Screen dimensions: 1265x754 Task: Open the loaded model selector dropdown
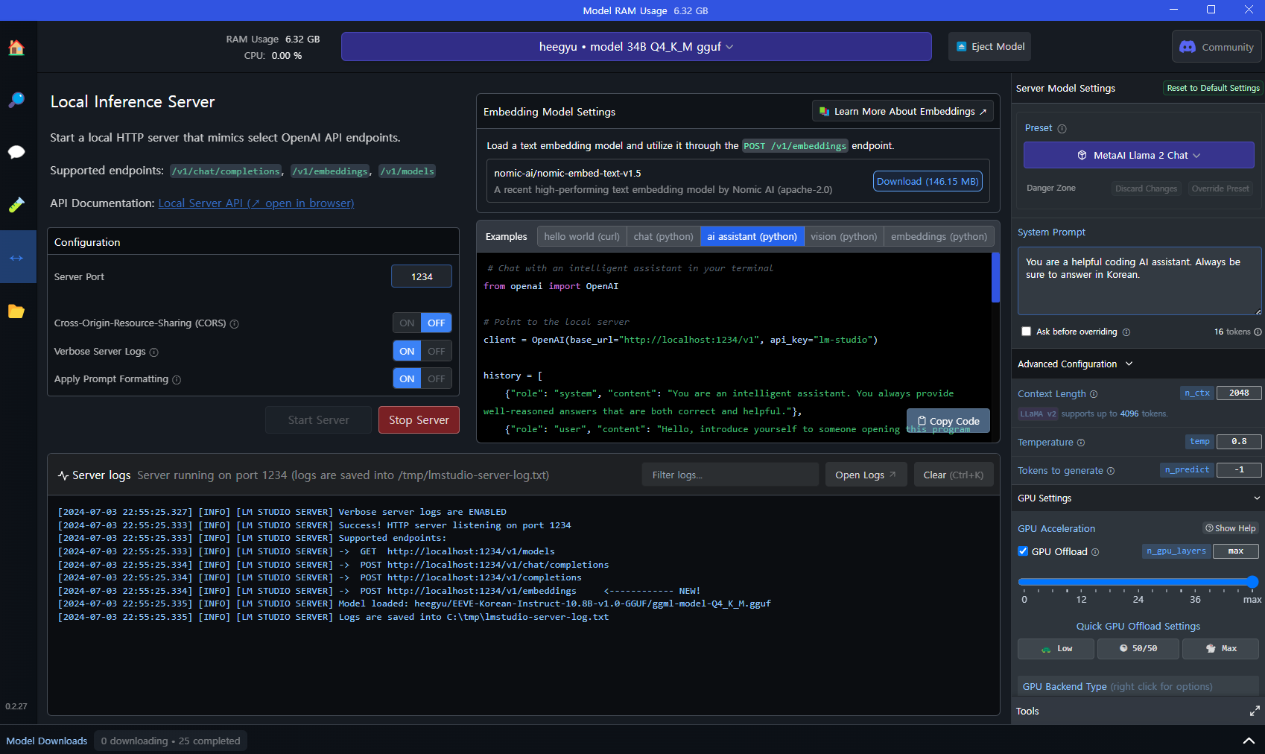click(x=636, y=46)
